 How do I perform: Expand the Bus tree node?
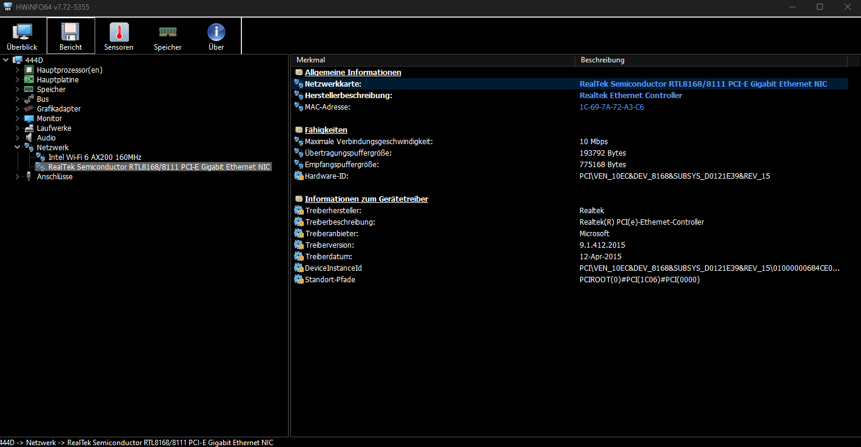[x=17, y=99]
